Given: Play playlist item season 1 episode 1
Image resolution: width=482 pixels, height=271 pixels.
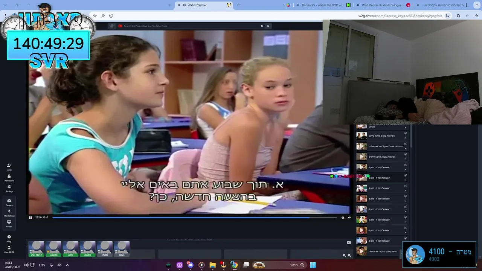Looking at the screenshot, I should coord(361,167).
